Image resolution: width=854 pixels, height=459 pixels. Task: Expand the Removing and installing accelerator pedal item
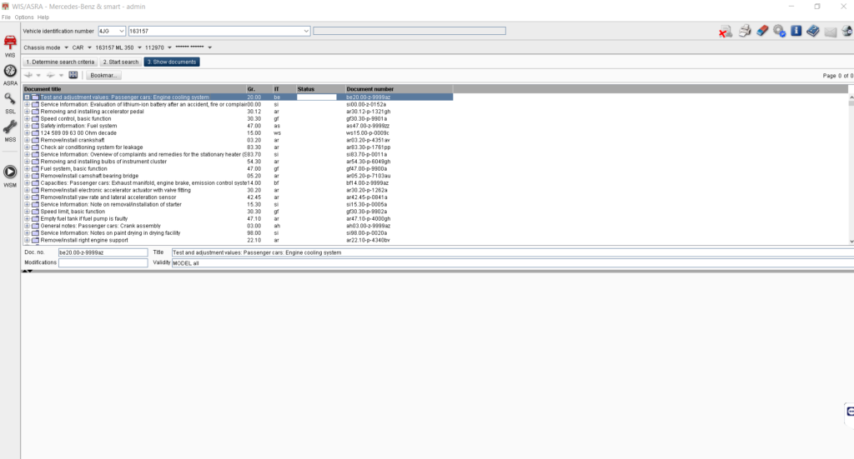27,112
